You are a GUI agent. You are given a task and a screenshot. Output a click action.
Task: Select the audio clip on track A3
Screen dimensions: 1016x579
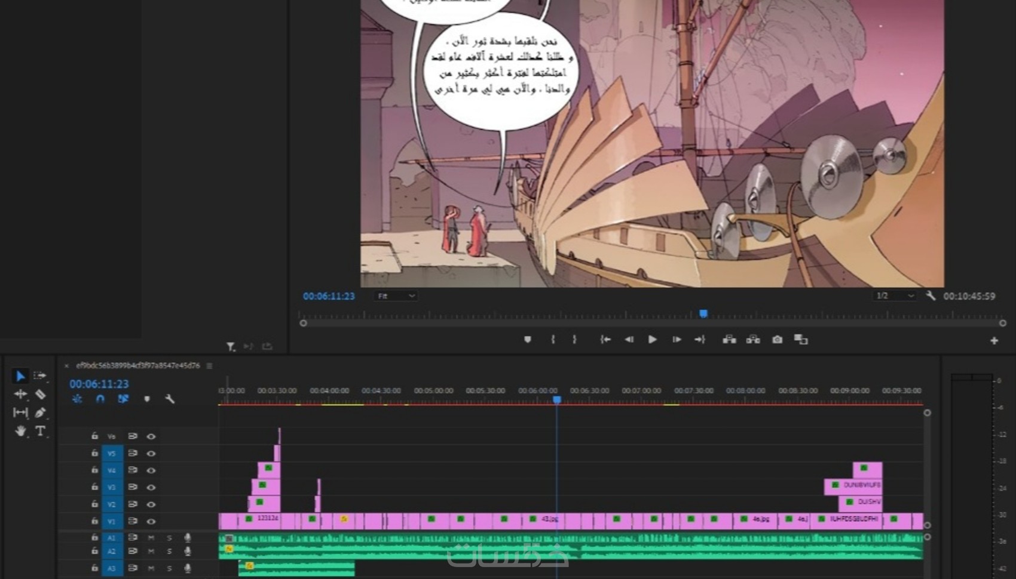coord(296,568)
